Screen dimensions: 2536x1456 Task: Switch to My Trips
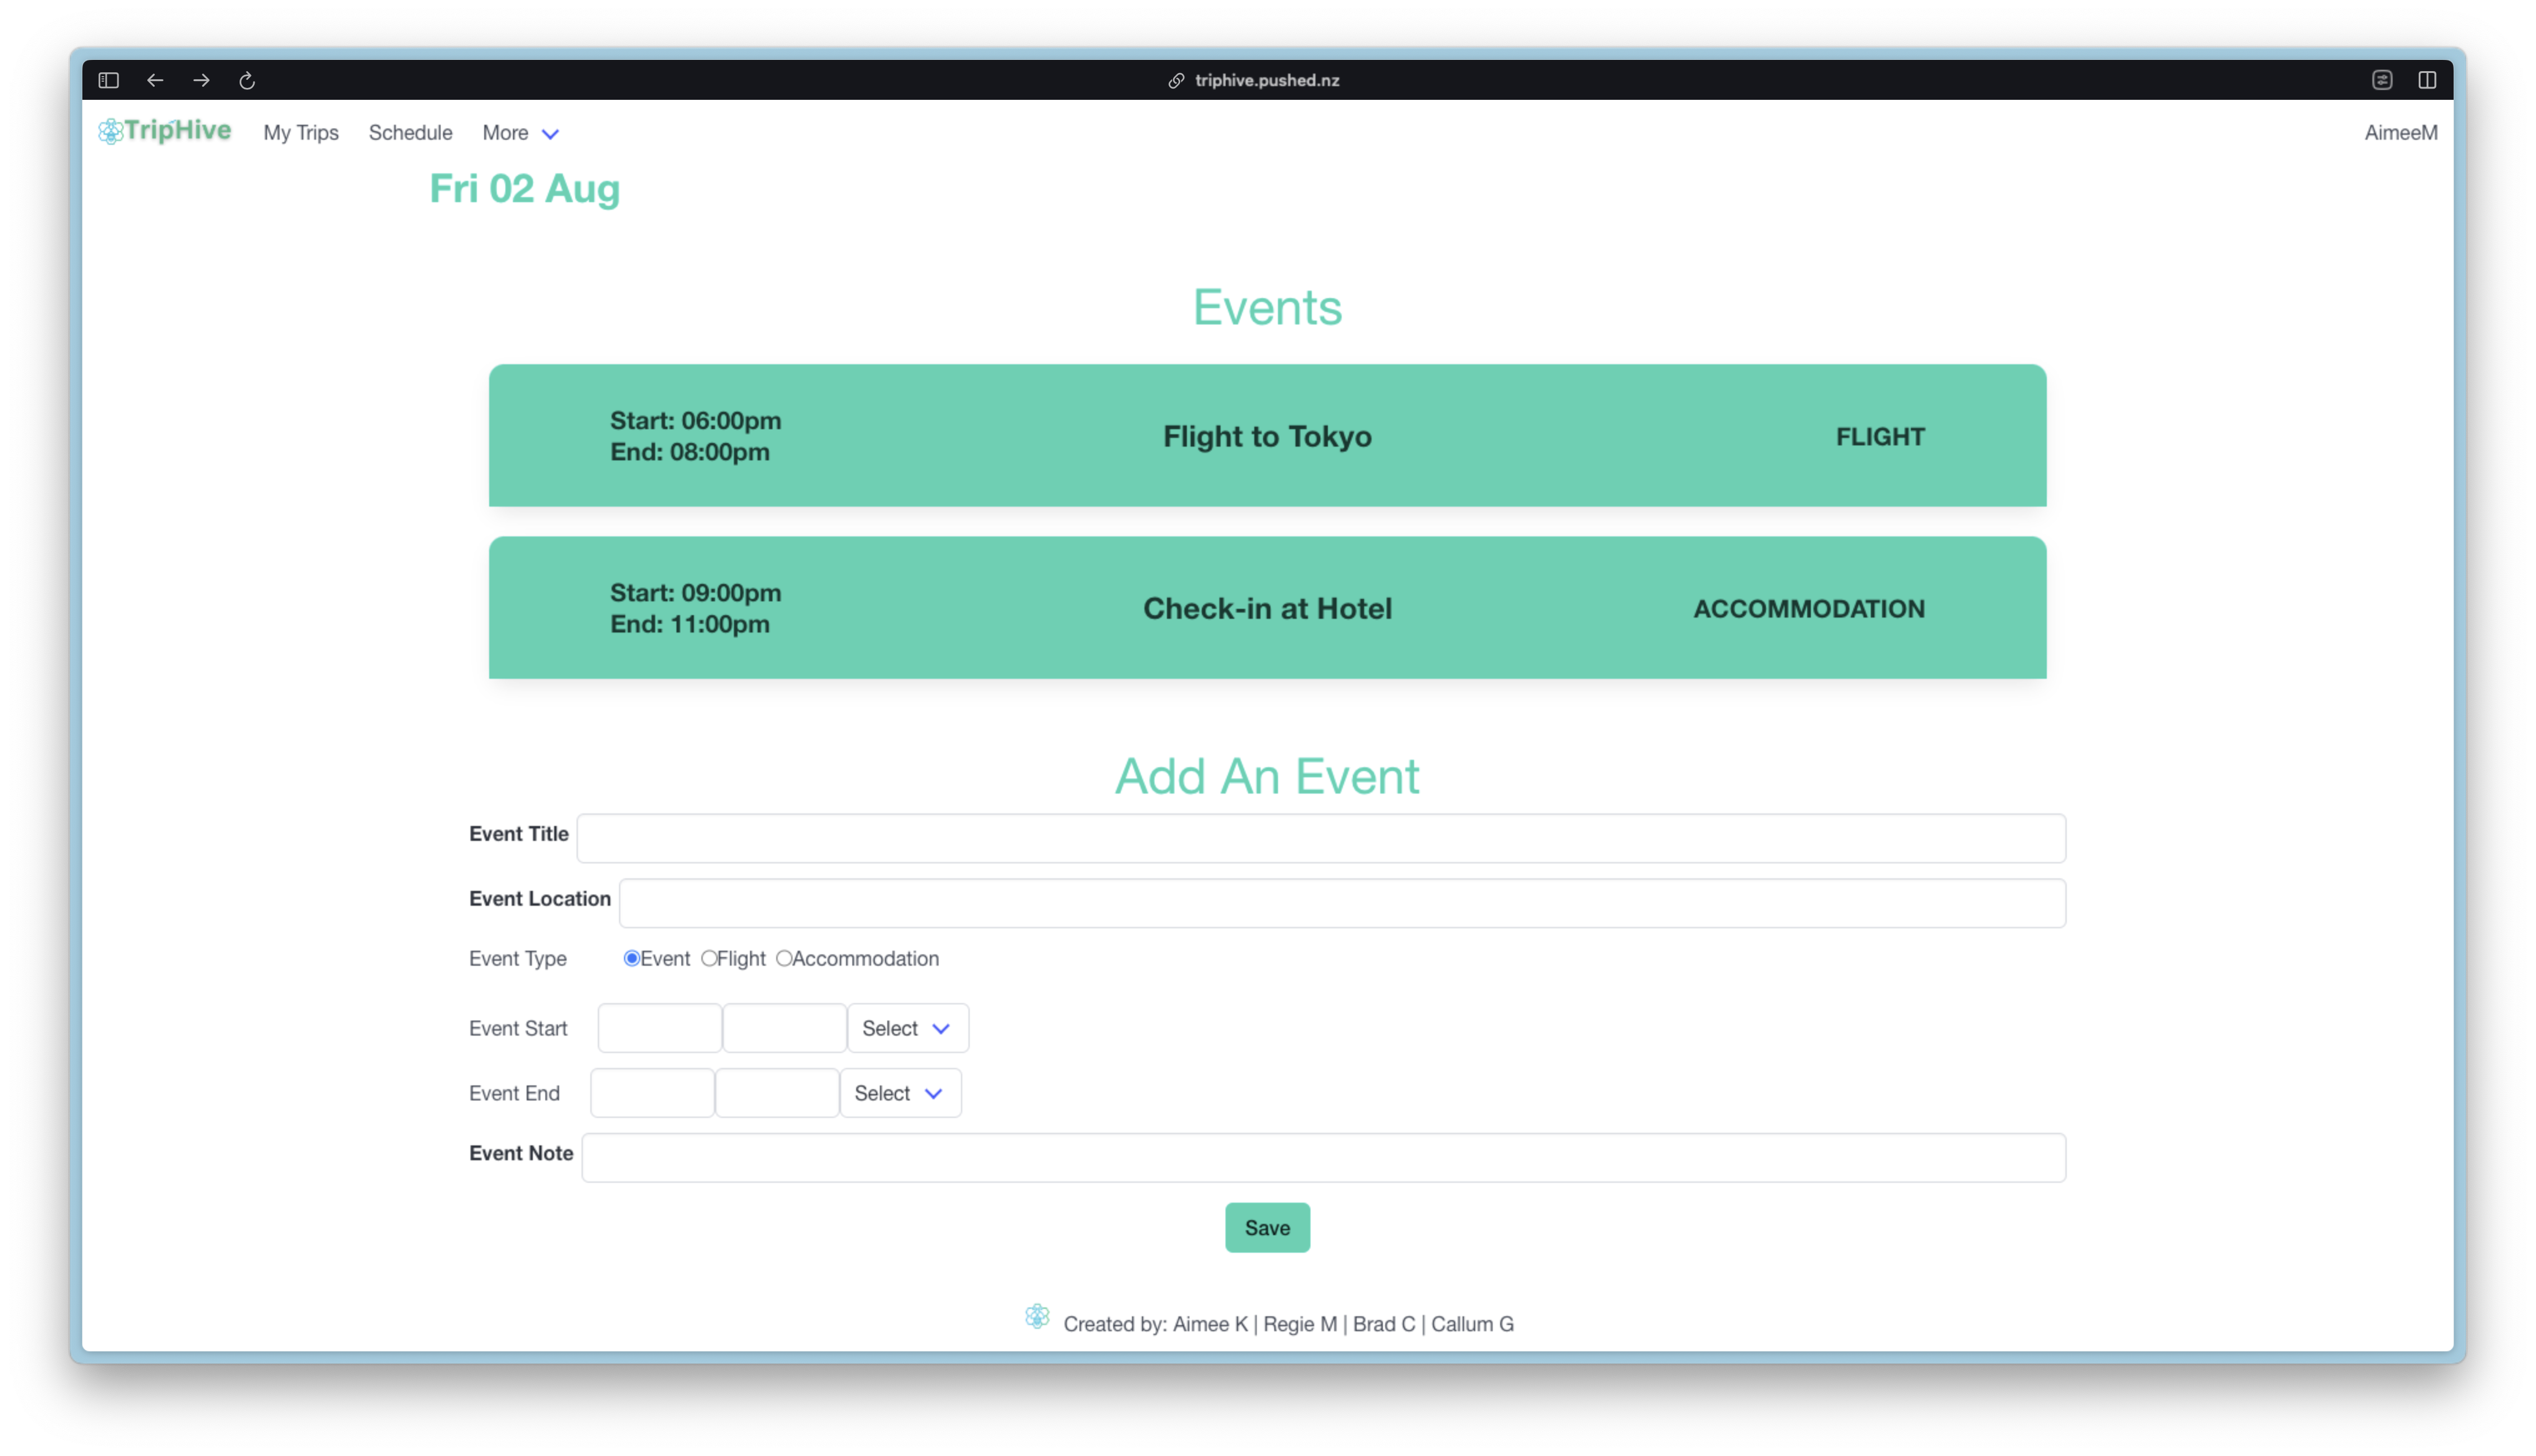coord(301,132)
